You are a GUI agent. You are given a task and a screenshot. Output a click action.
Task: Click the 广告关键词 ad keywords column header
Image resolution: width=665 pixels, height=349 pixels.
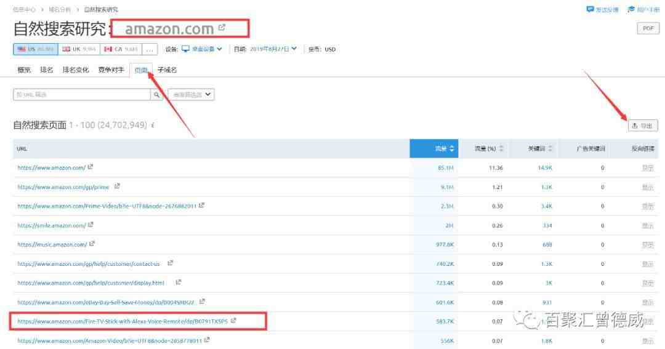coord(590,148)
